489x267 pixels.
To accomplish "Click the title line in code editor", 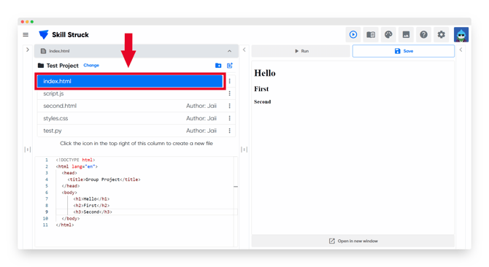I will click(x=104, y=179).
